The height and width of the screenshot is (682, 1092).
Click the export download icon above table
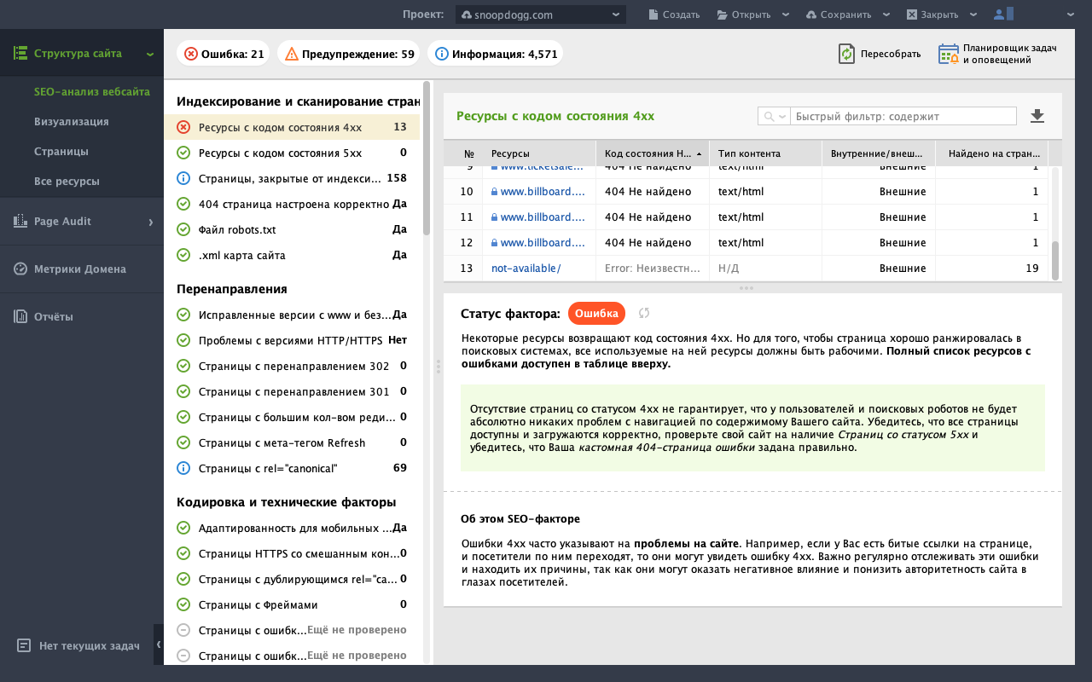click(1037, 116)
